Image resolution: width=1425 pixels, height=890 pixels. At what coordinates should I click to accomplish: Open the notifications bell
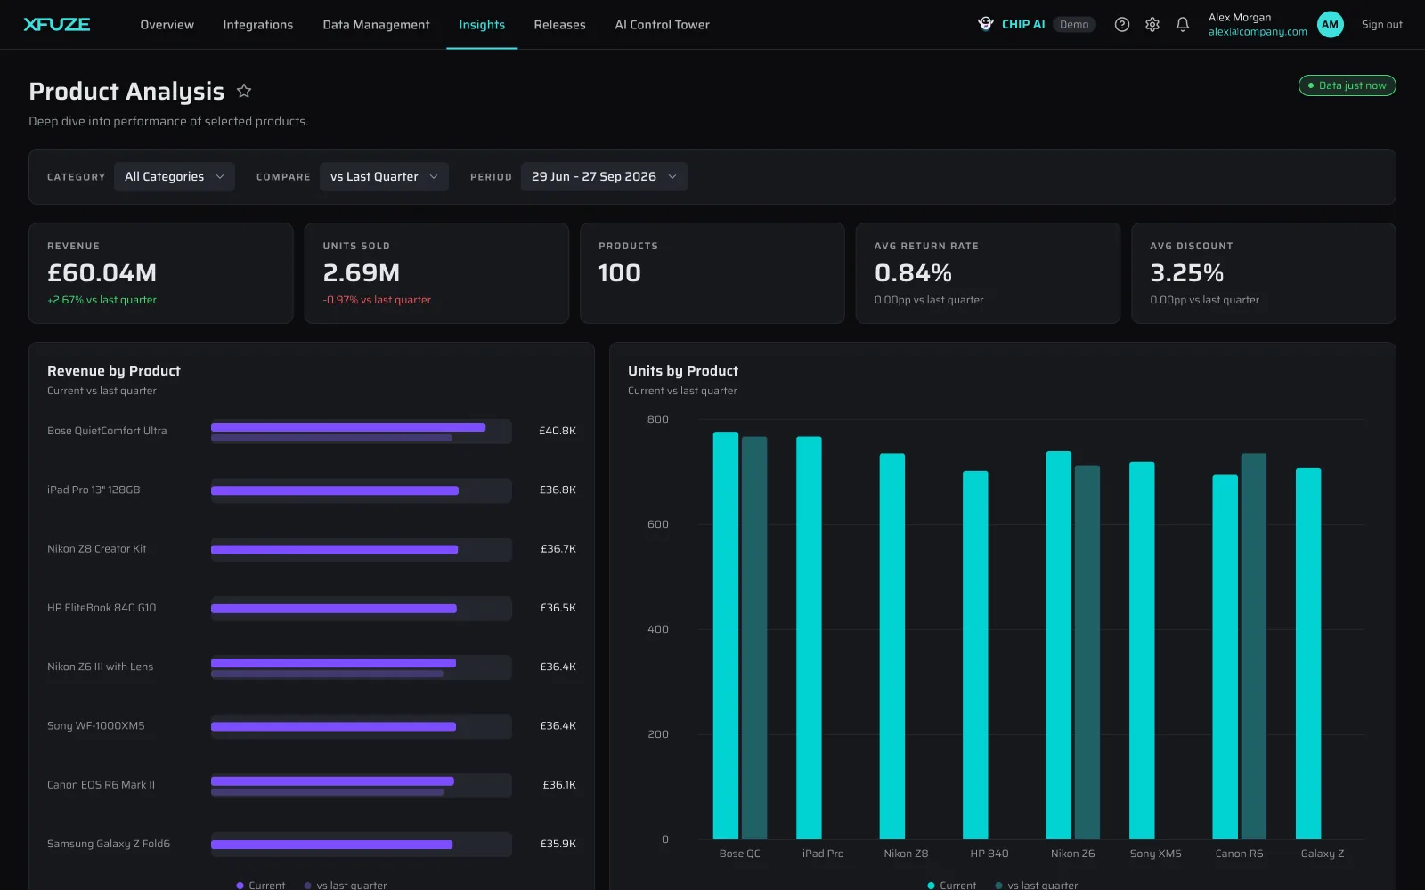click(x=1183, y=25)
